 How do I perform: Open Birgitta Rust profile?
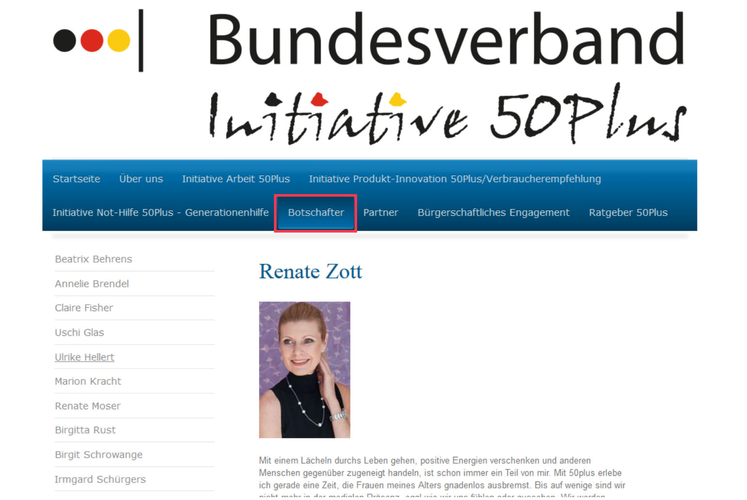85,431
